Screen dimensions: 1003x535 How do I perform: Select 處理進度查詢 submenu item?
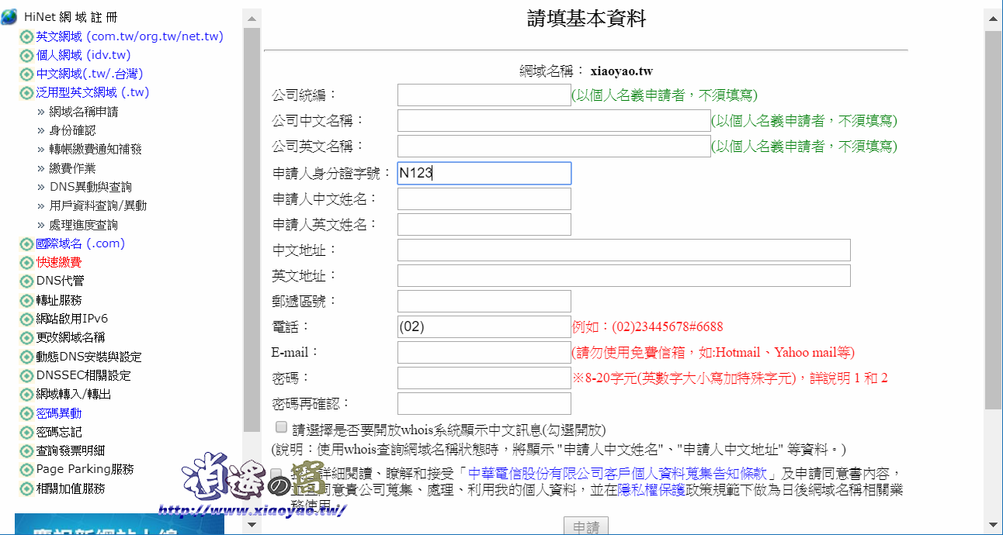tap(83, 225)
